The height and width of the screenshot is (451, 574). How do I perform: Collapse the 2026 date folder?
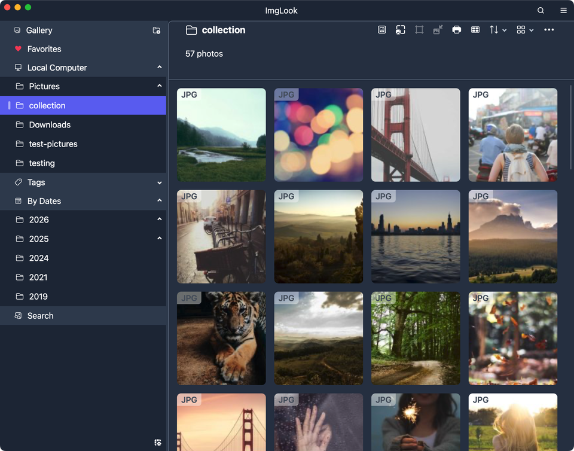coord(160,220)
